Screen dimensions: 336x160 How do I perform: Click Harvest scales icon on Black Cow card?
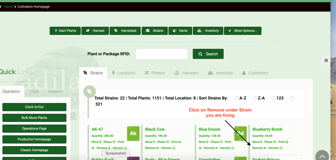[174, 148]
